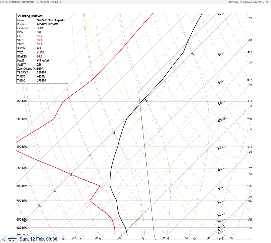Click the 50 temperature axis label at bottom
Screen dimensions: 271x243
pyautogui.click(x=231, y=238)
